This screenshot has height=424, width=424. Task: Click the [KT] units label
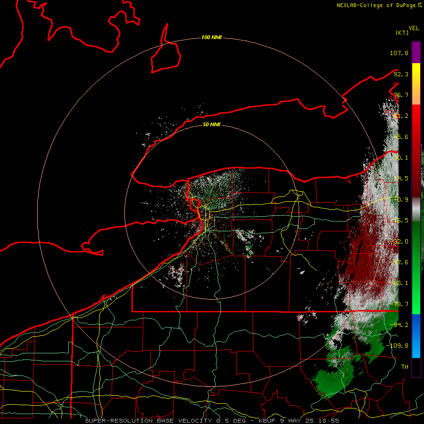[402, 33]
